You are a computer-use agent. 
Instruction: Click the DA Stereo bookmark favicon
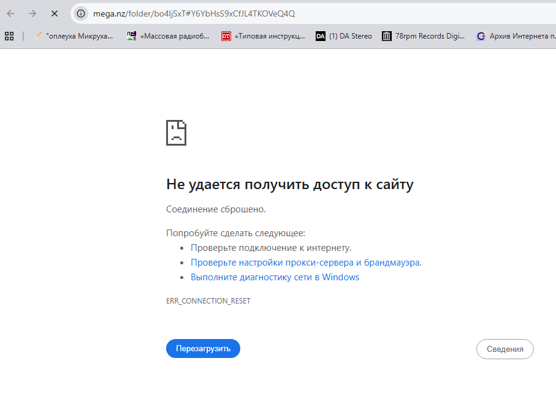321,36
